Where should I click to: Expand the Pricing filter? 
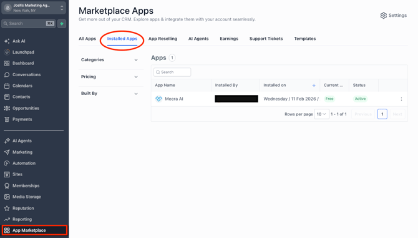point(110,77)
